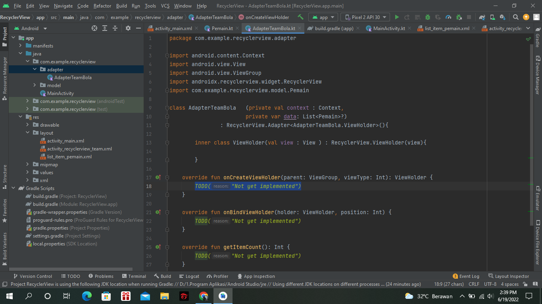Screen dimensions: 542x304
Task: Sync Project with Gradle Files elephant icon
Action: click(x=482, y=17)
